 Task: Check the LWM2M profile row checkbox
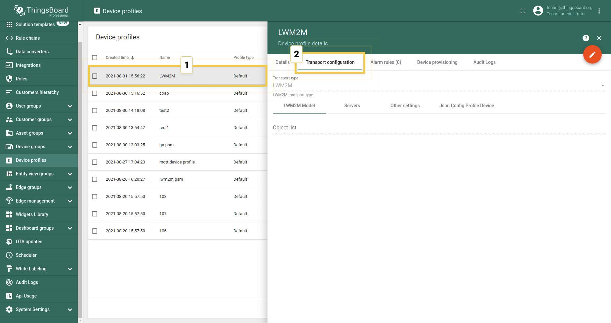(95, 76)
